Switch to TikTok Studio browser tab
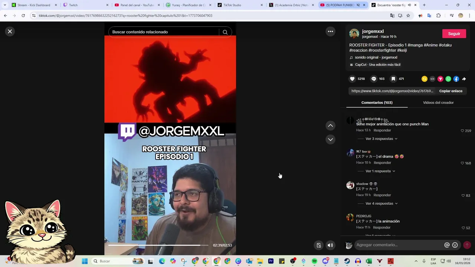The image size is (475, 267). (x=240, y=5)
